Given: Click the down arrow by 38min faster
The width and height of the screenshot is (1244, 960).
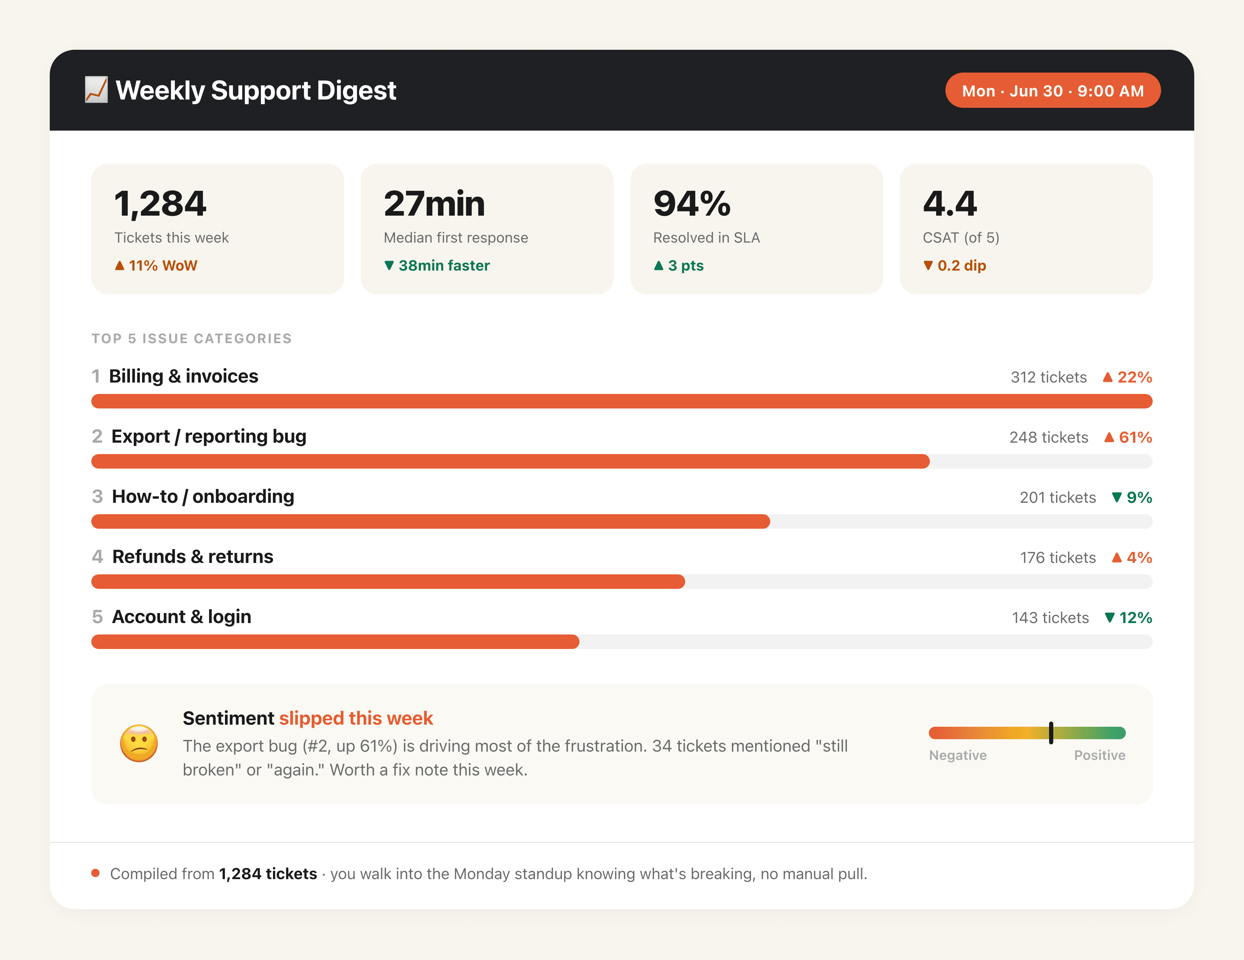Looking at the screenshot, I should pyautogui.click(x=389, y=265).
